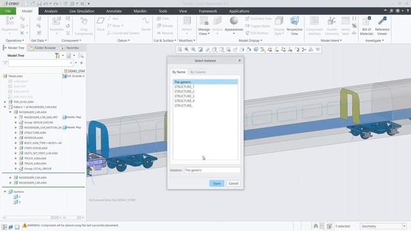Open the Reference Viewer tool

[x=382, y=26]
